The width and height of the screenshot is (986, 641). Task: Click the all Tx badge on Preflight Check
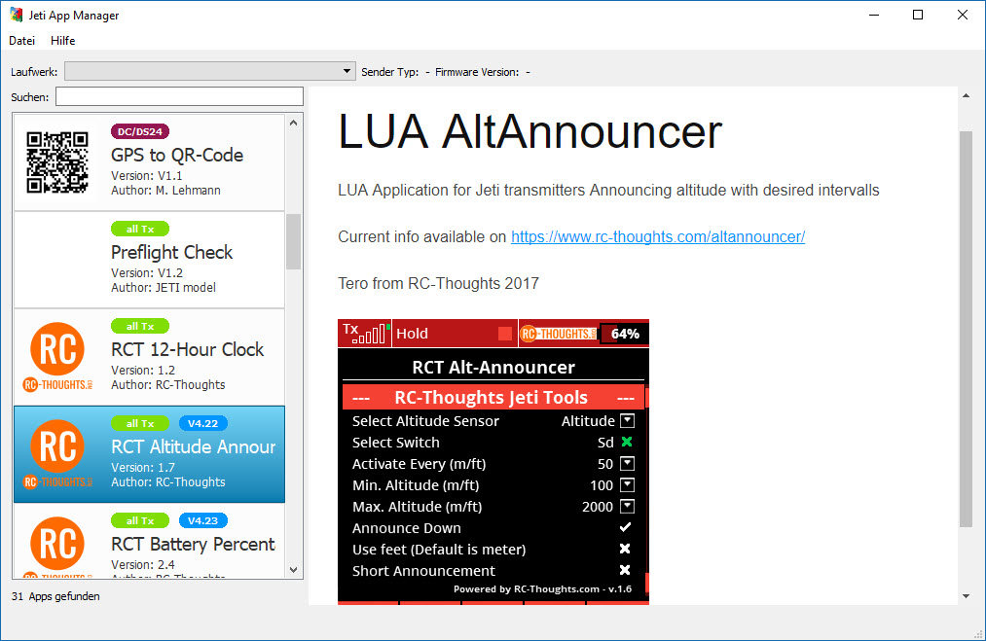coord(140,229)
